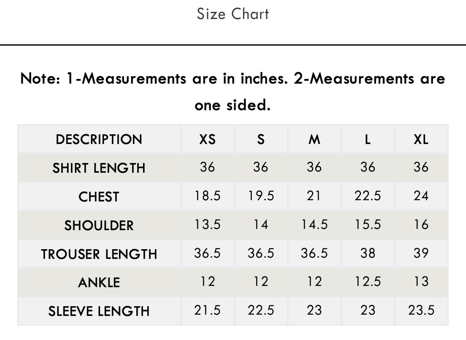Select shoulder value 14.5 for M
Screen dimensions: 466x340
coord(314,224)
